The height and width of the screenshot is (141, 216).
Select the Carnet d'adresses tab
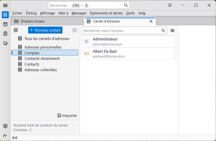pos(120,21)
